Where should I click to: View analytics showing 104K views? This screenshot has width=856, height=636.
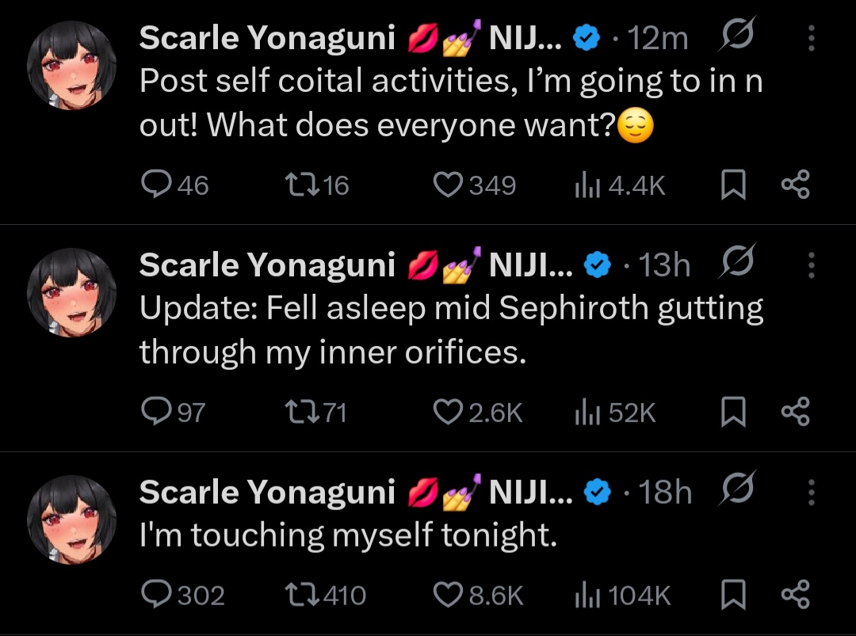pos(584,594)
